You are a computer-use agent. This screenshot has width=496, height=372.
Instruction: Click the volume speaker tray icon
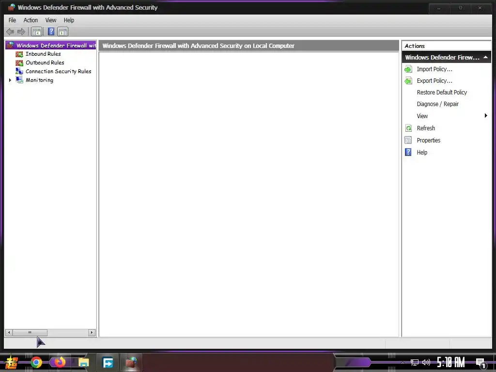pos(426,362)
